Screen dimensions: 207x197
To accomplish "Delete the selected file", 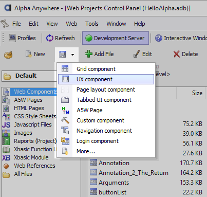I will click(186, 54).
